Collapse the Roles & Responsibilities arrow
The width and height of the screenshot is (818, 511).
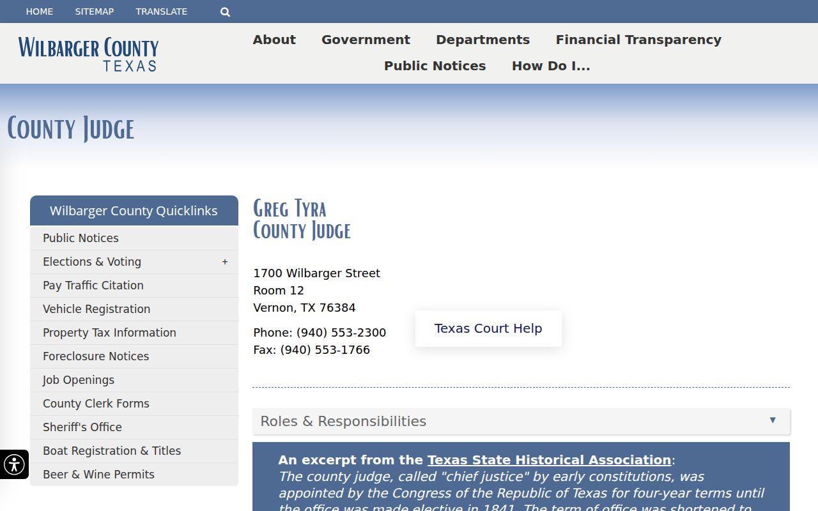click(x=773, y=420)
